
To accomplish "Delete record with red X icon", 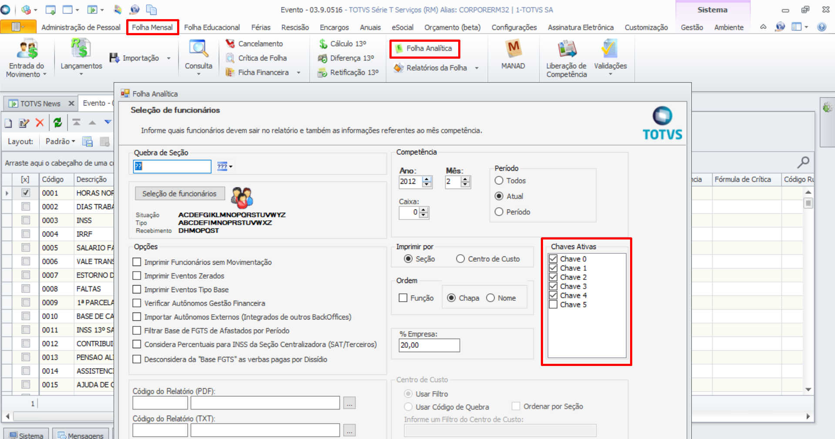I will pos(40,123).
